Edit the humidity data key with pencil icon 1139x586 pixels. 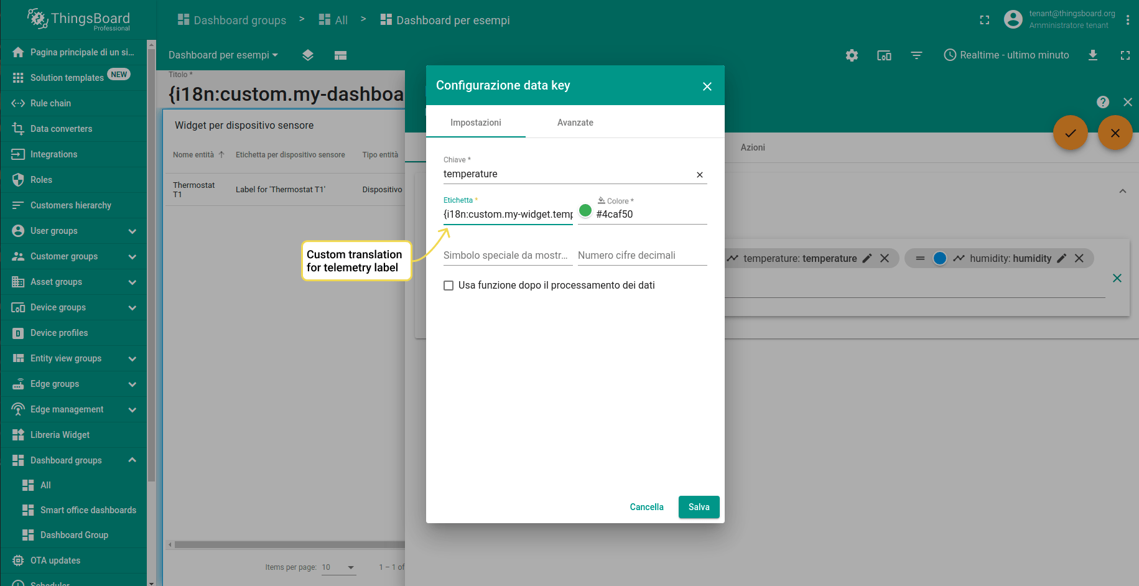pos(1061,258)
